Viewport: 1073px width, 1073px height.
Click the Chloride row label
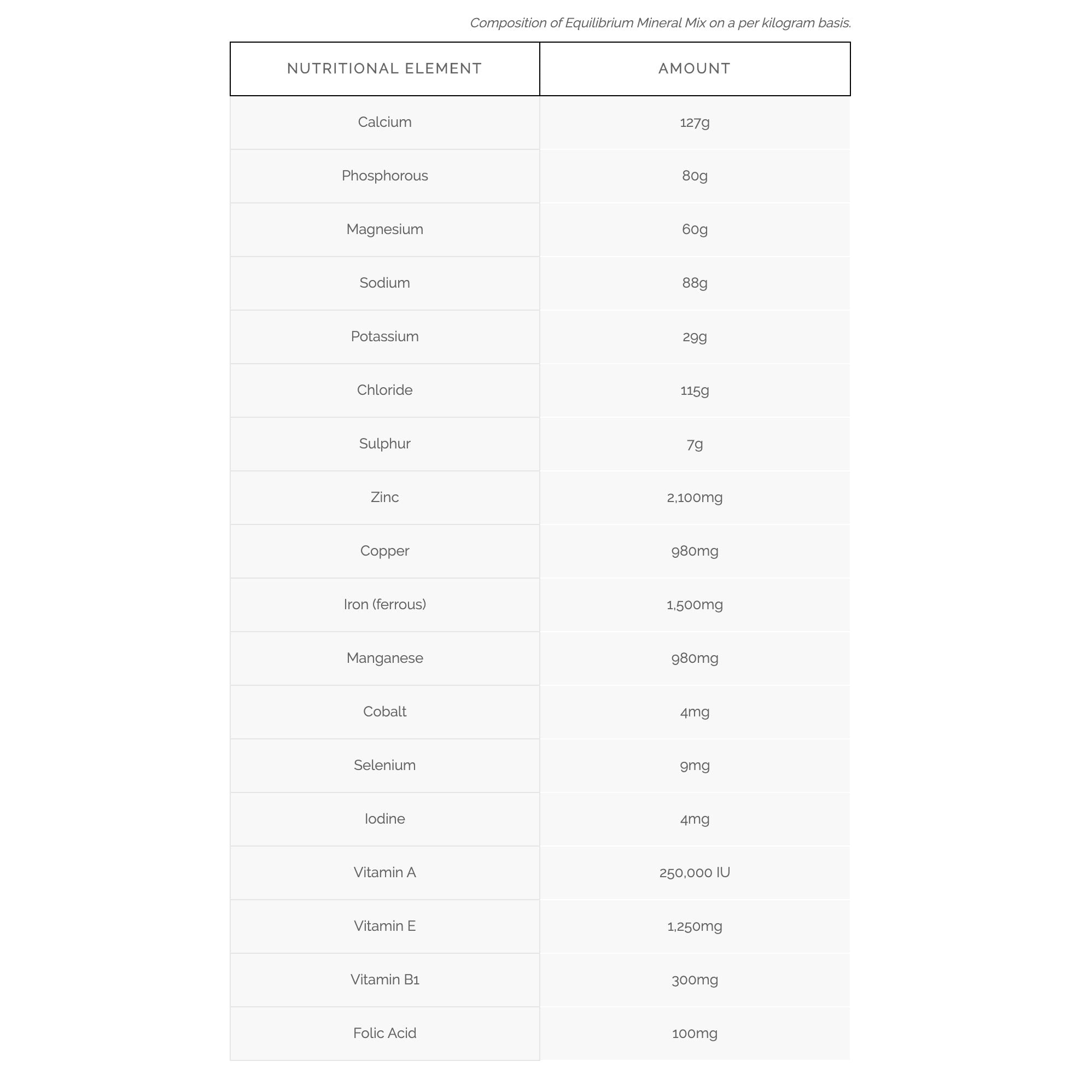(384, 390)
